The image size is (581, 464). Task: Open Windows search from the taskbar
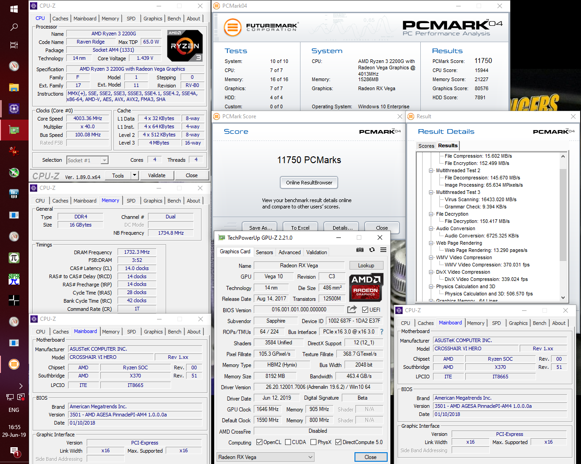14,27
